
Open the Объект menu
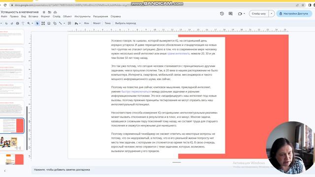point(67,16)
